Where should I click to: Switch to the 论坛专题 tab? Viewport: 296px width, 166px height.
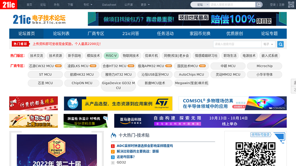pos(269,34)
